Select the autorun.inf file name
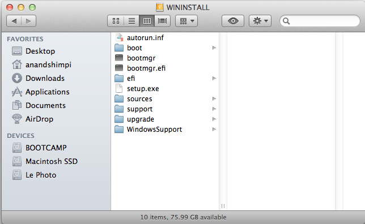The image size is (365, 224). (145, 38)
